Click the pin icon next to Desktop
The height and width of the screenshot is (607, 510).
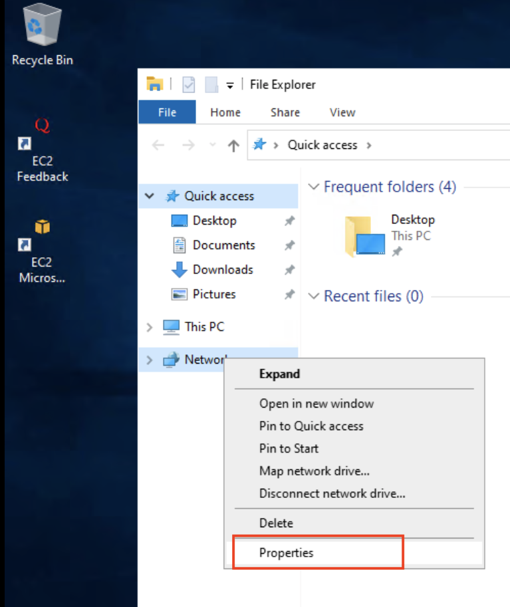(290, 221)
